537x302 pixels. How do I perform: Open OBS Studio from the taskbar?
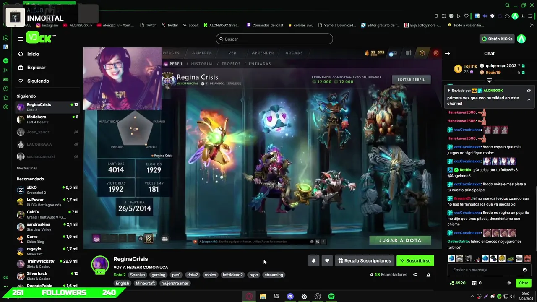318,297
